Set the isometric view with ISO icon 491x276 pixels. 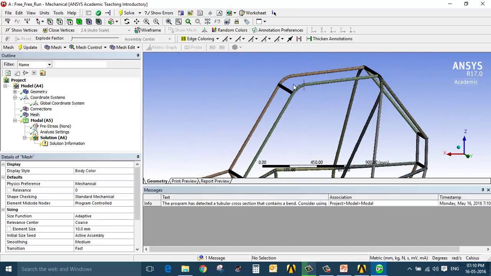(x=208, y=21)
